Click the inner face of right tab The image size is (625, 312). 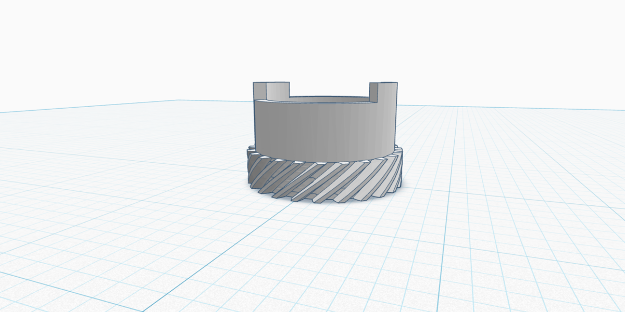[374, 92]
